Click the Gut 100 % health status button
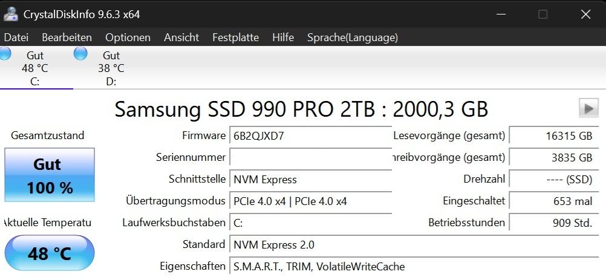Screen dimensions: 606x280 coord(50,175)
